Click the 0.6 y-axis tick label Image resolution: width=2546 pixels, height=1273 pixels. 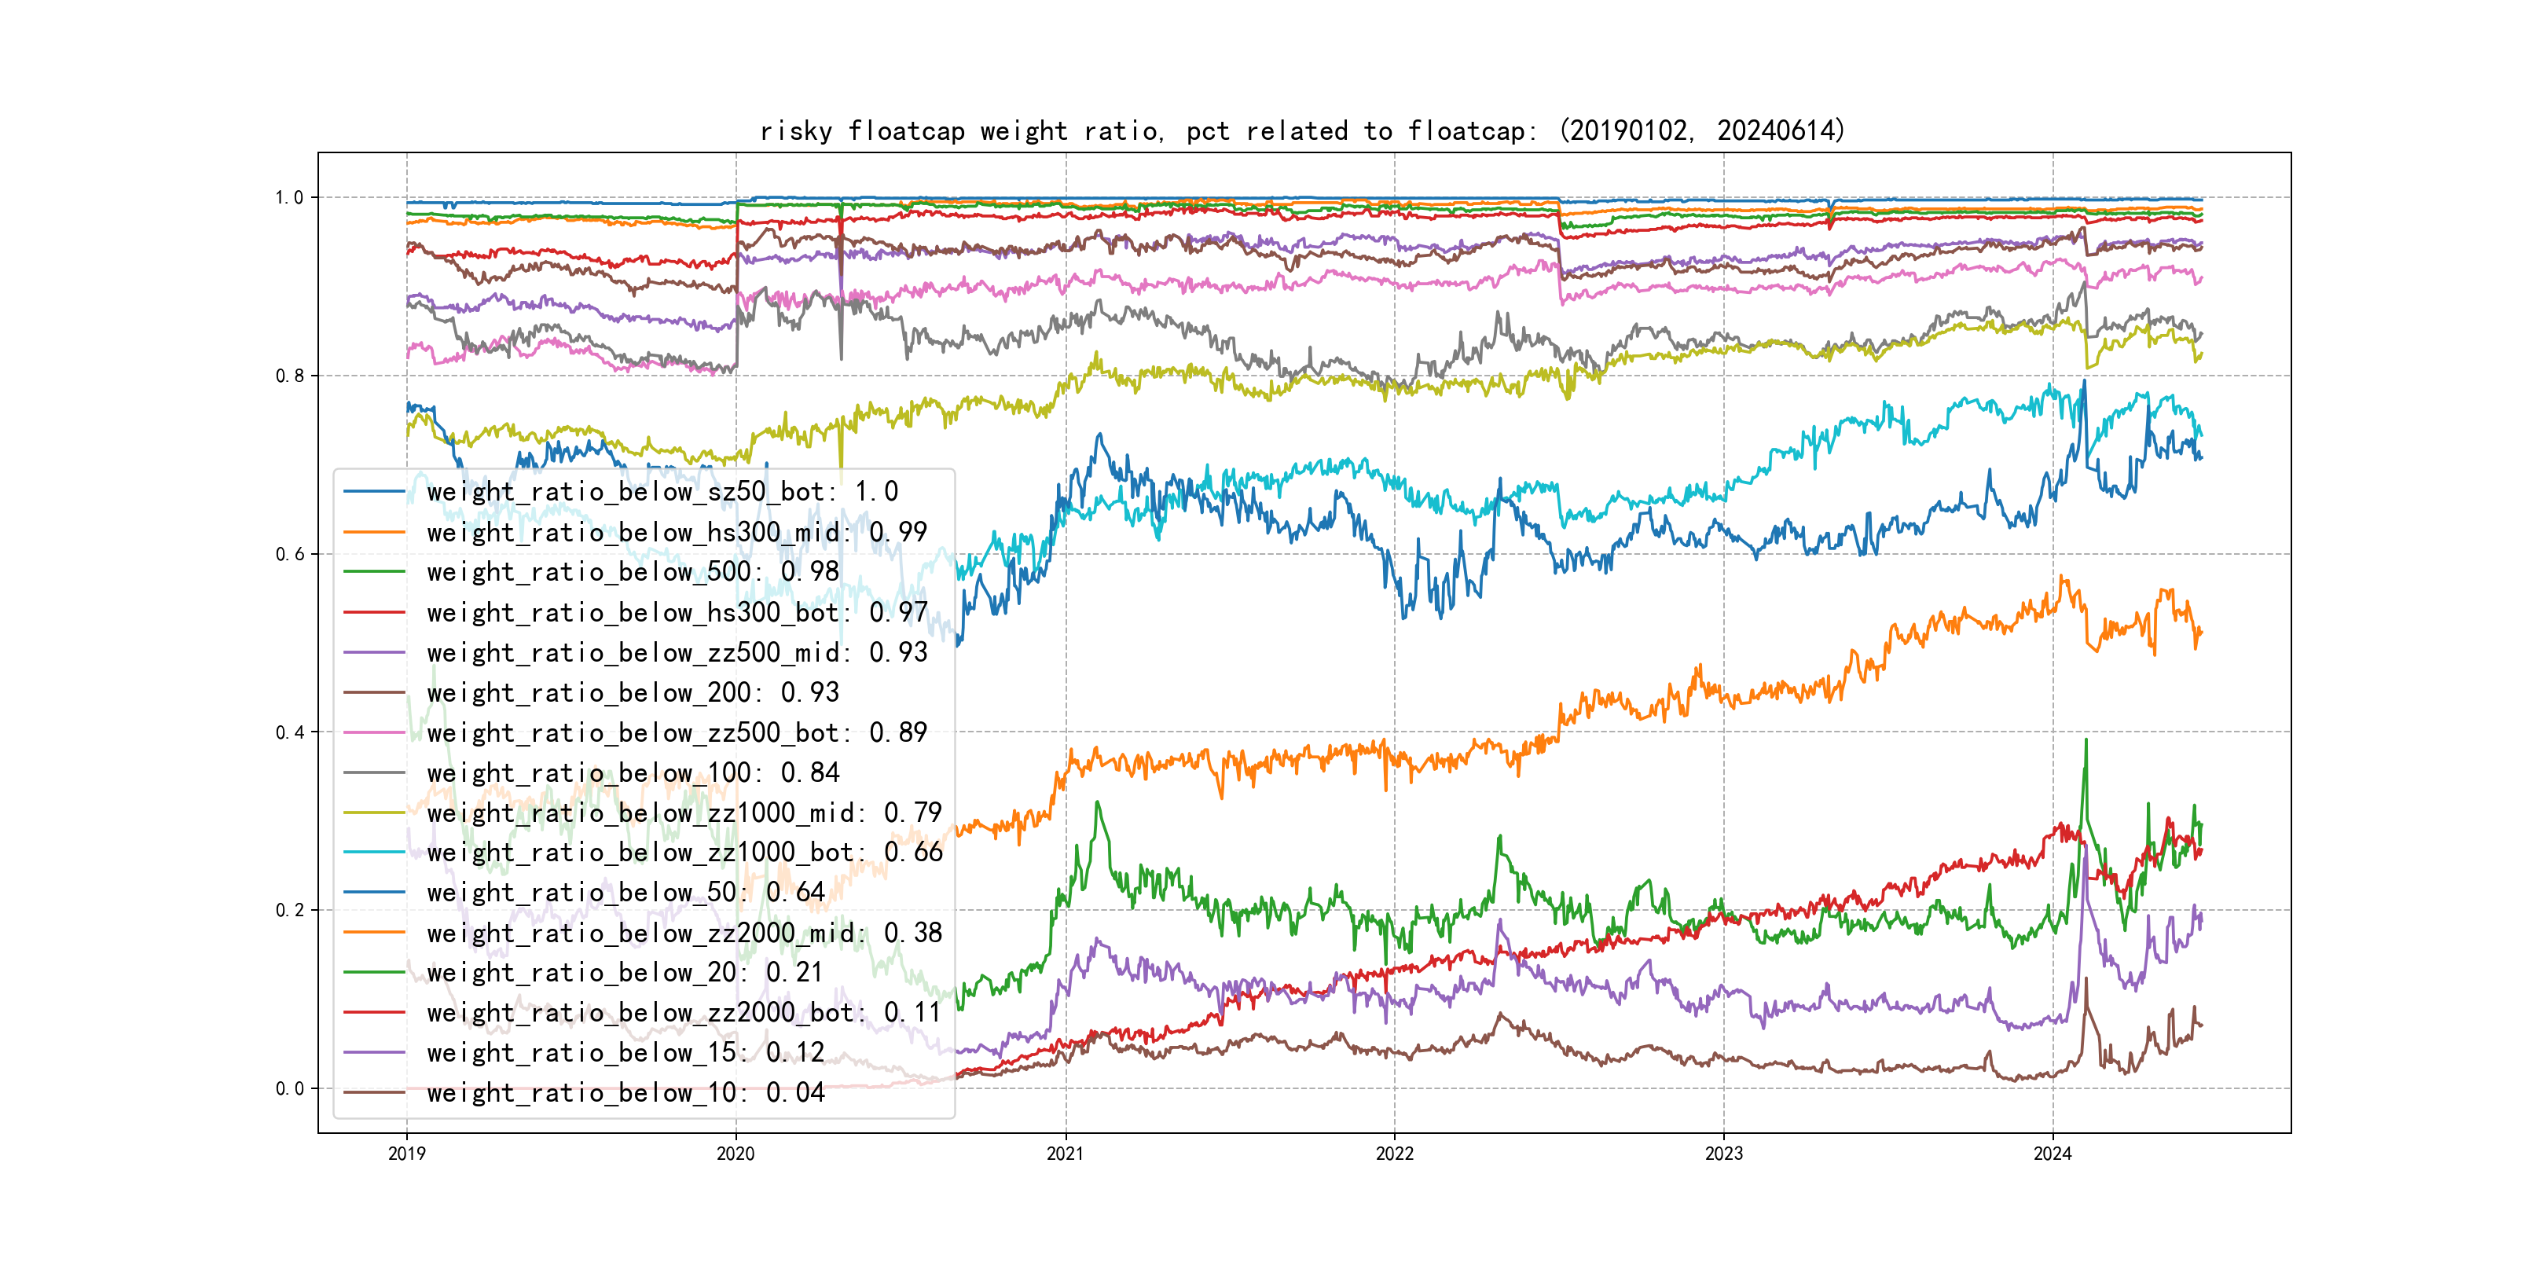[290, 555]
